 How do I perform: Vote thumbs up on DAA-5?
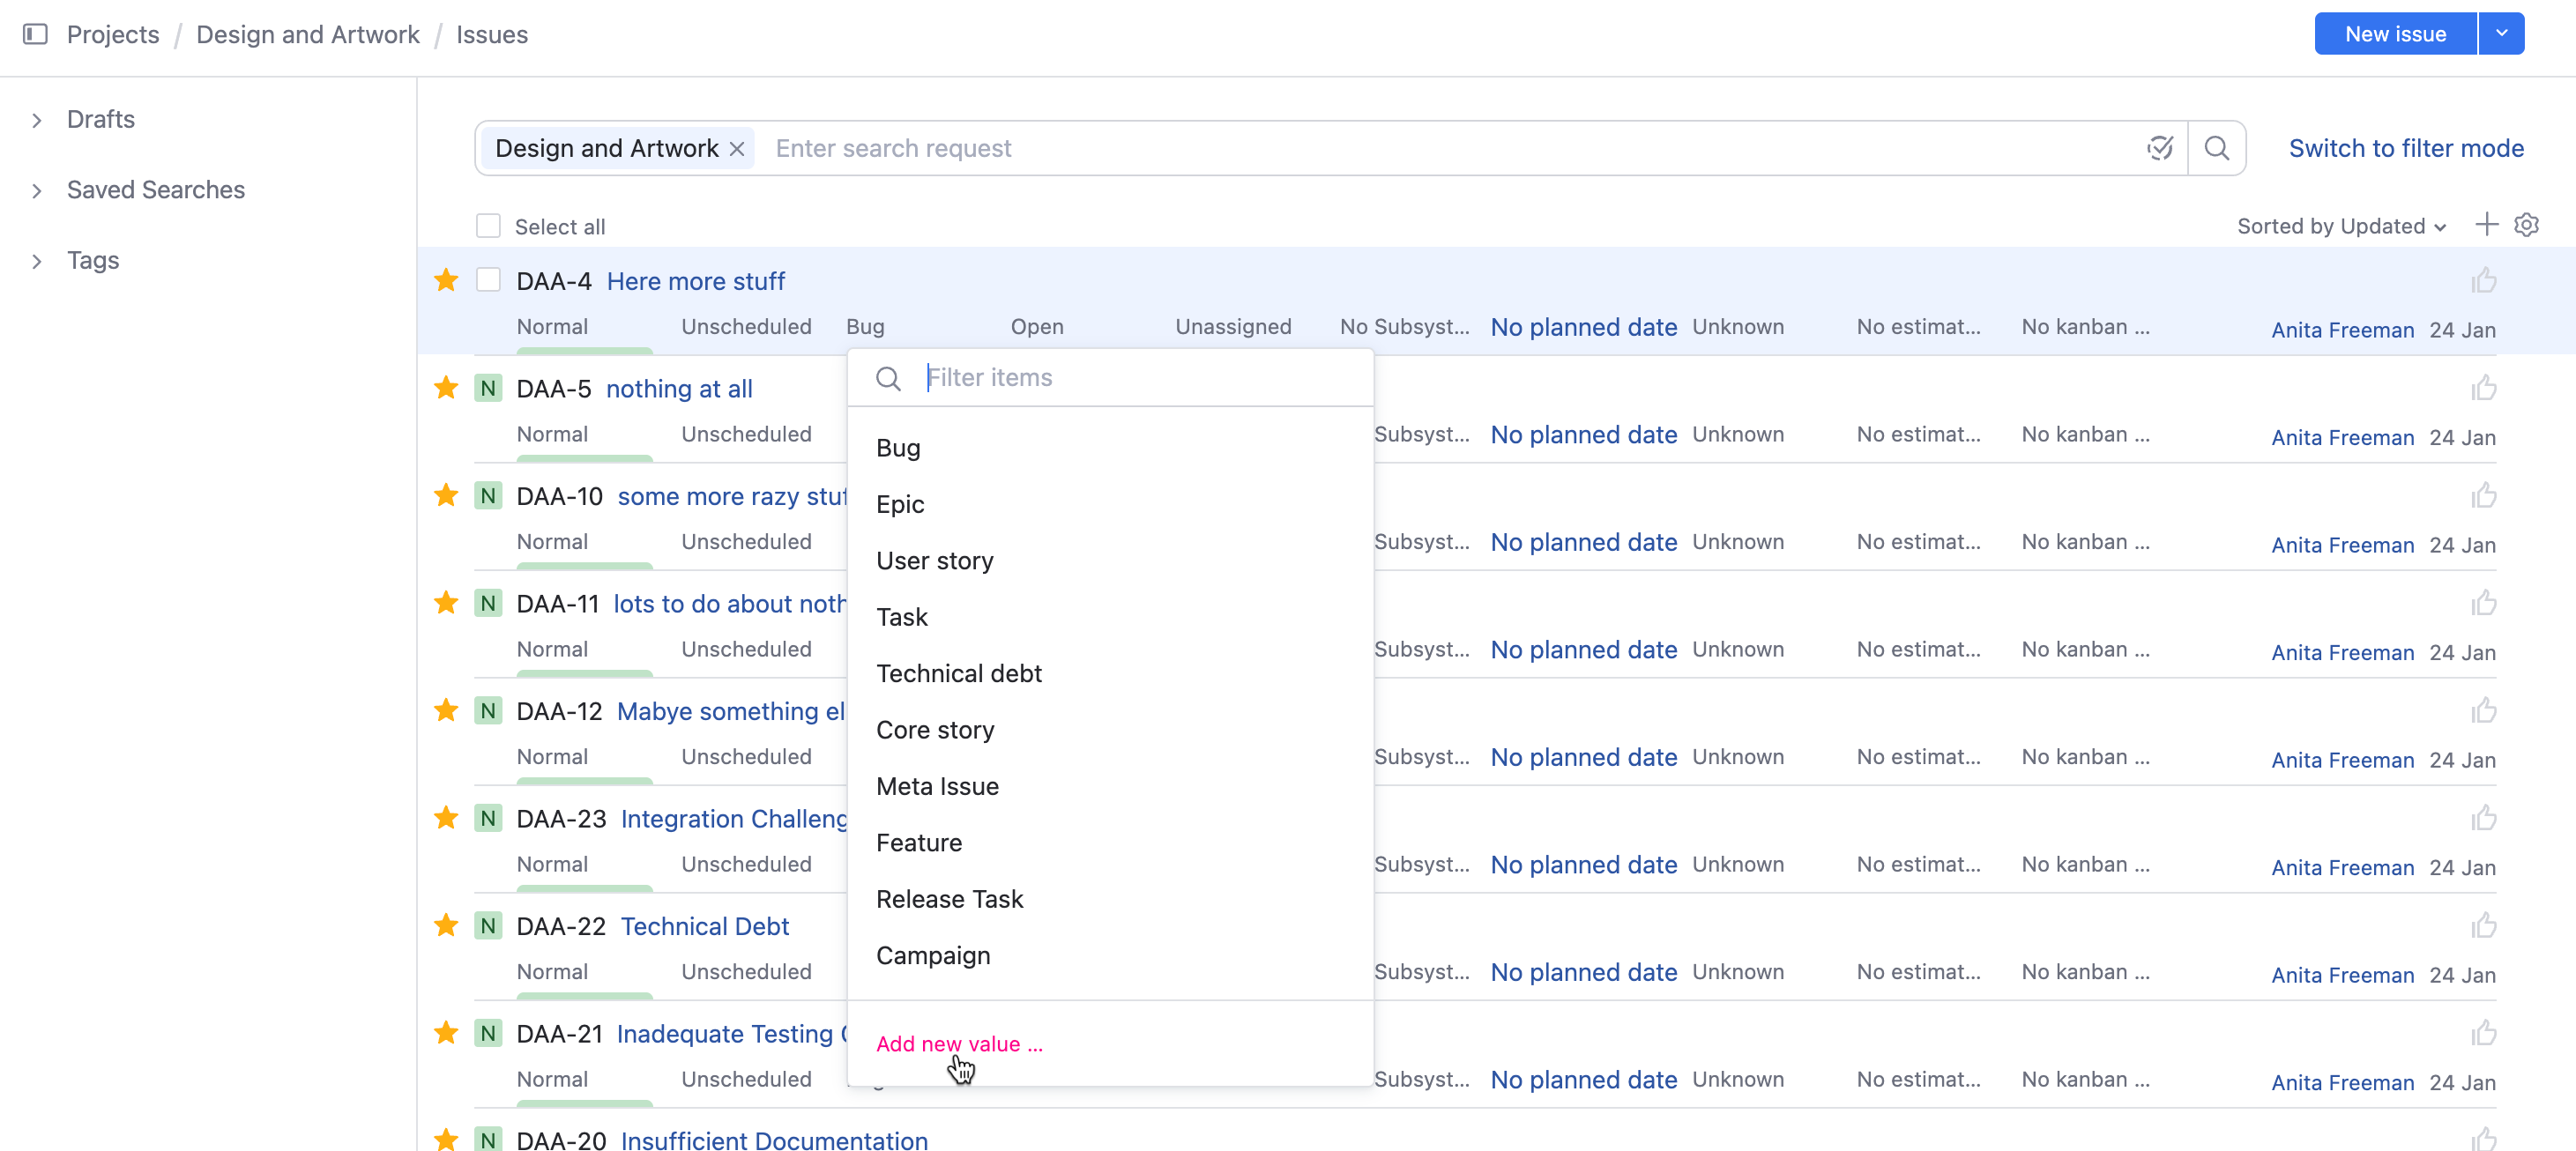click(2483, 388)
